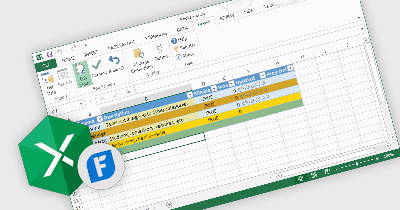400x210 pixels.
Task: Switch to the REVIEW tab
Action: pos(227,17)
